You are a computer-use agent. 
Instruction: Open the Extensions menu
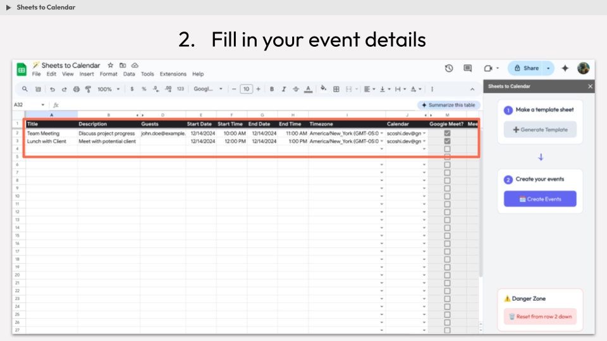click(173, 74)
